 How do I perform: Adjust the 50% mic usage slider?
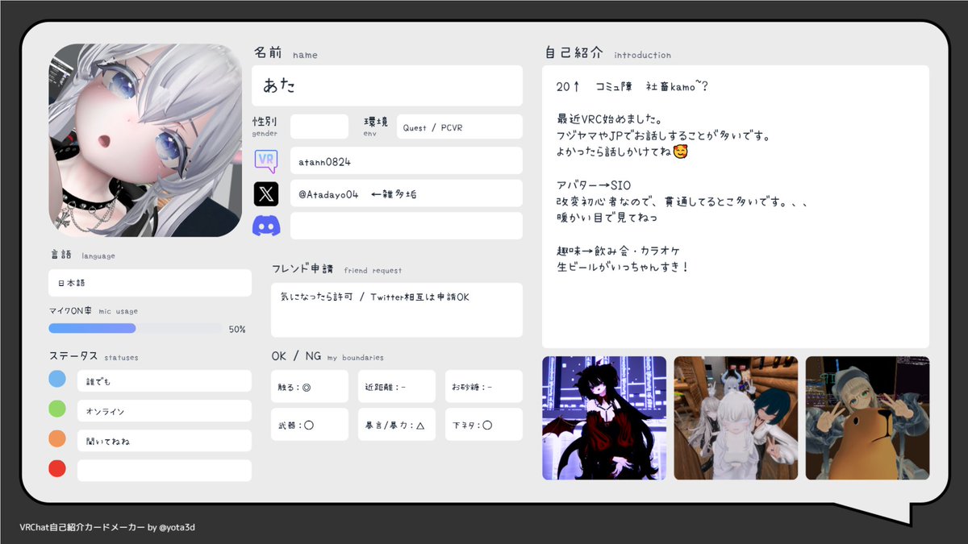[136, 327]
